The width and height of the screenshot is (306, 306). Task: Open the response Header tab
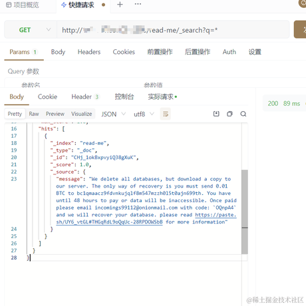pos(85,96)
